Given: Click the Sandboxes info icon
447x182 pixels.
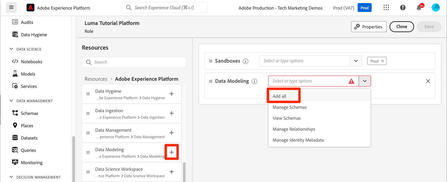Looking at the screenshot, I should pyautogui.click(x=245, y=61).
